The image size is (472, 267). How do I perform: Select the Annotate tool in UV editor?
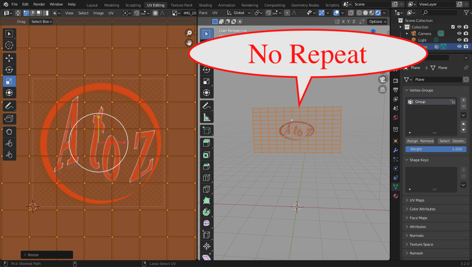point(9,106)
